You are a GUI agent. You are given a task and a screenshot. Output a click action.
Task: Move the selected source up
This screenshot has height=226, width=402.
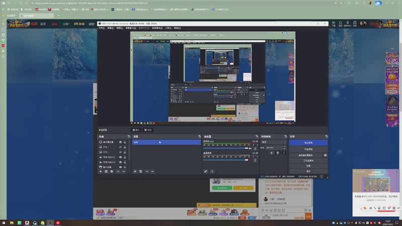point(118,171)
